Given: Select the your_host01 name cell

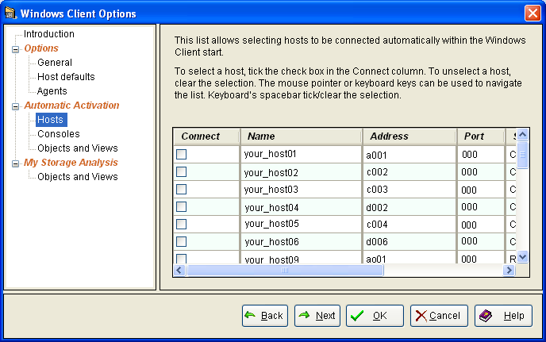Looking at the screenshot, I should pyautogui.click(x=302, y=154).
